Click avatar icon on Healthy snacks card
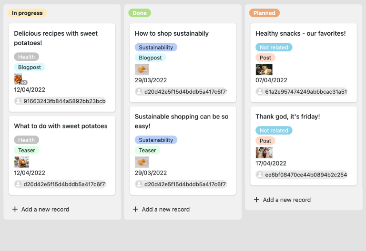 tap(260, 92)
